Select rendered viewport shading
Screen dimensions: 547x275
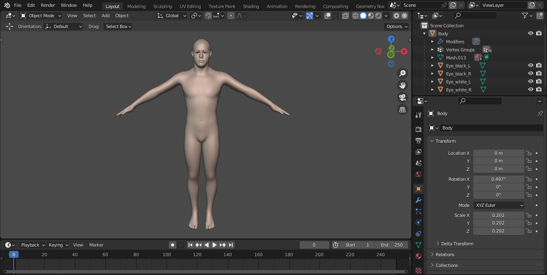click(378, 16)
